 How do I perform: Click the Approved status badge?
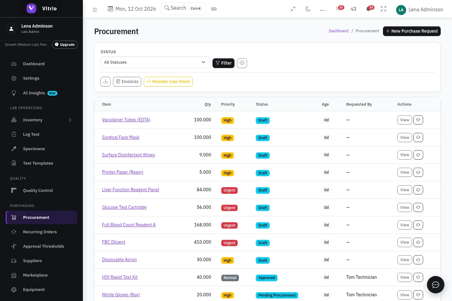point(266,278)
